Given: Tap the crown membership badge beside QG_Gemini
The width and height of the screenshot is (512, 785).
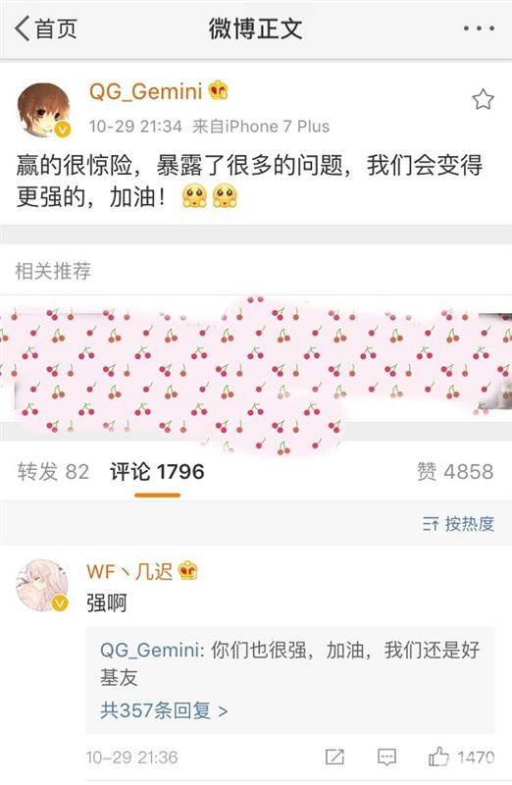Looking at the screenshot, I should coord(218,90).
